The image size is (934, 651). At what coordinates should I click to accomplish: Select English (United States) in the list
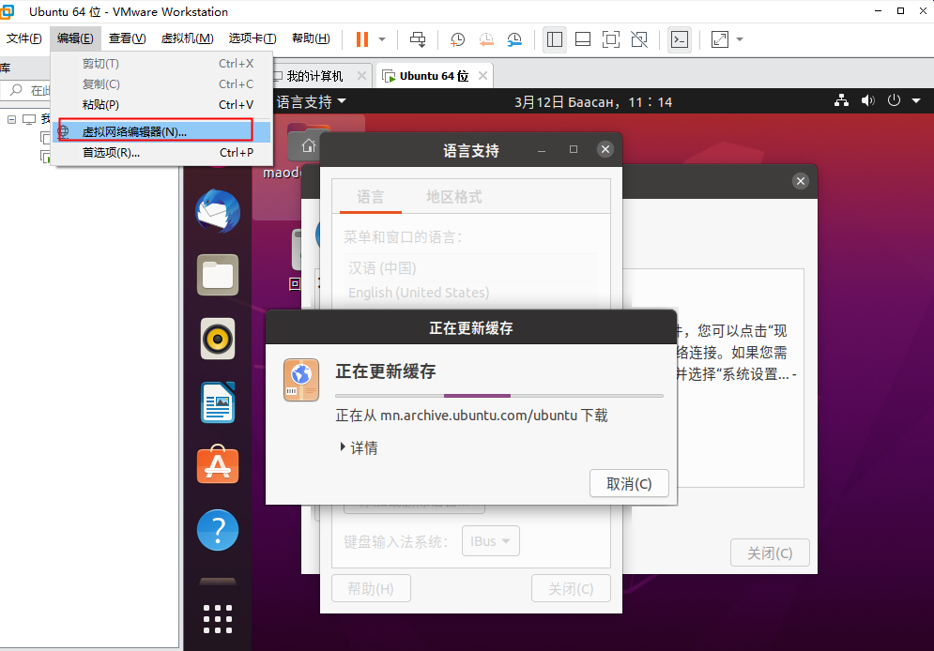pos(470,293)
